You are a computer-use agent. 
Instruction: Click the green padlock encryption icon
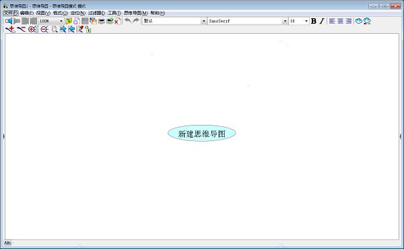click(88, 29)
